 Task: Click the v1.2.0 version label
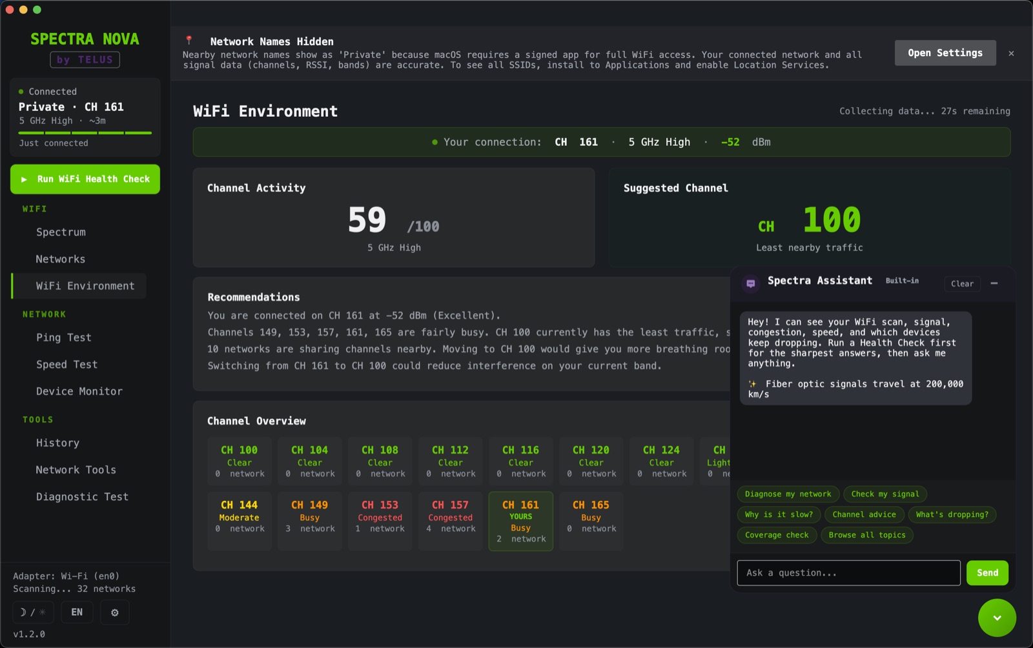[29, 634]
